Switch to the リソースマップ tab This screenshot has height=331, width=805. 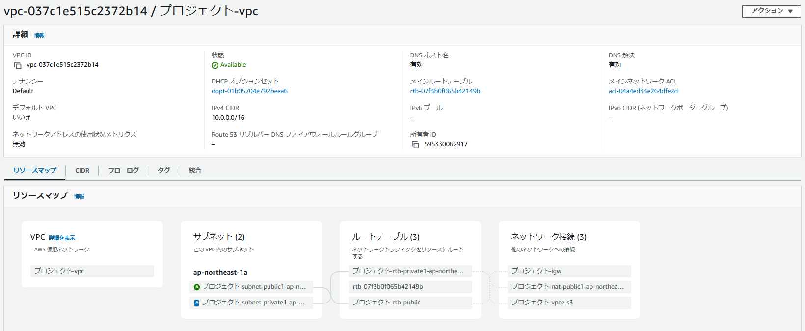coord(35,170)
